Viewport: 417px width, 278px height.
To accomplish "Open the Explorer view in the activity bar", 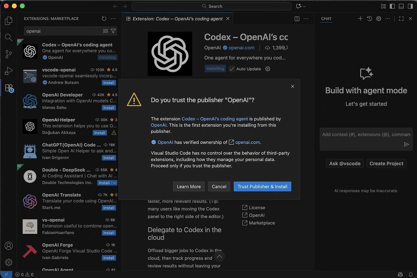I will (9, 21).
